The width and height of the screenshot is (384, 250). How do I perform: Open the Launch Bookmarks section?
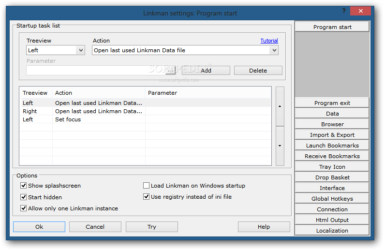point(332,146)
